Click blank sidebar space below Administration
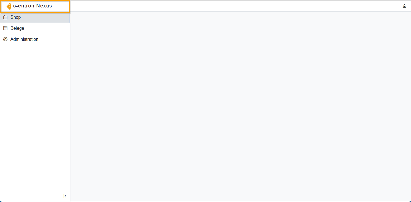411x202 pixels. [x=35, y=116]
